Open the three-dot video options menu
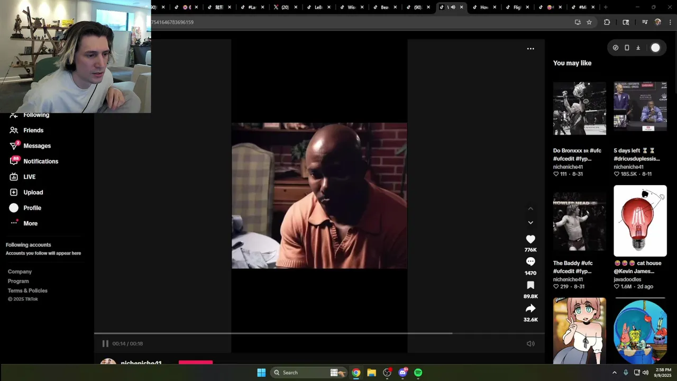Viewport: 677px width, 381px height. coord(530,49)
